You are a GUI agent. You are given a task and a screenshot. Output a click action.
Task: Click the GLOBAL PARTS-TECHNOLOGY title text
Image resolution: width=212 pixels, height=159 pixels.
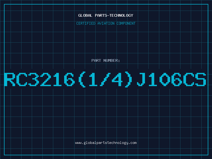[x=106, y=15]
